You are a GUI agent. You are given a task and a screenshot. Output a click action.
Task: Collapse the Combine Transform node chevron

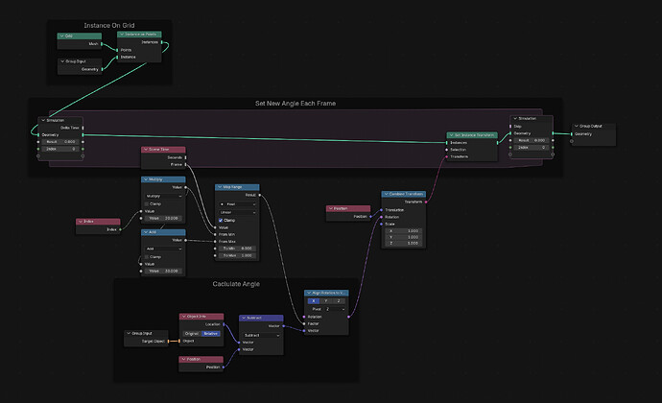coord(386,195)
